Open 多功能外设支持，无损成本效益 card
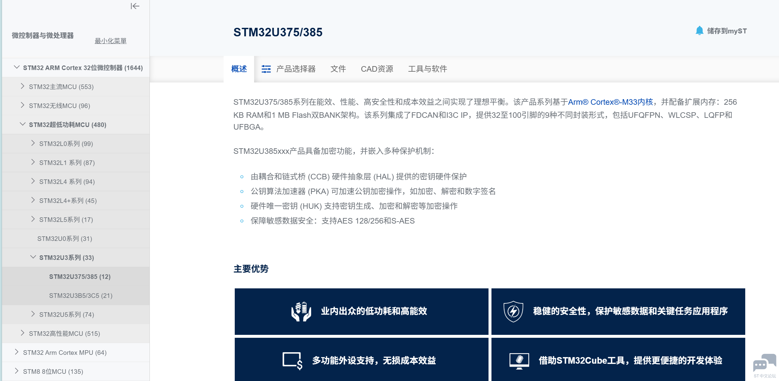The width and height of the screenshot is (779, 381). (362, 359)
